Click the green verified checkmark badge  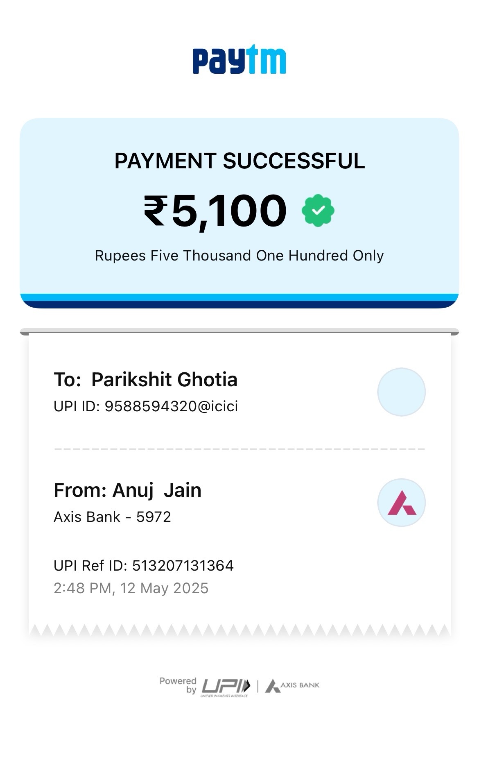[x=318, y=211]
